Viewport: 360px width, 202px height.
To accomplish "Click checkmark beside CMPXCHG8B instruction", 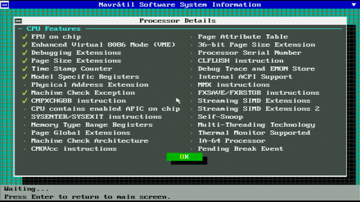I will [25, 101].
